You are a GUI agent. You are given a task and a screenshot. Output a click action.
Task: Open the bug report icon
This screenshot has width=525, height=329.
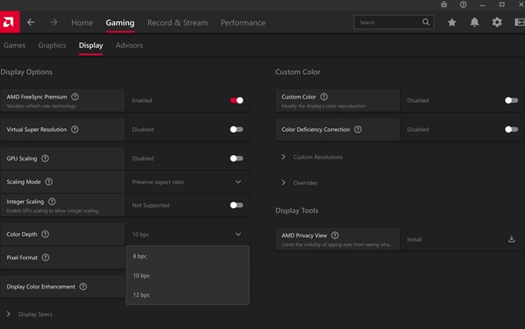click(x=444, y=4)
